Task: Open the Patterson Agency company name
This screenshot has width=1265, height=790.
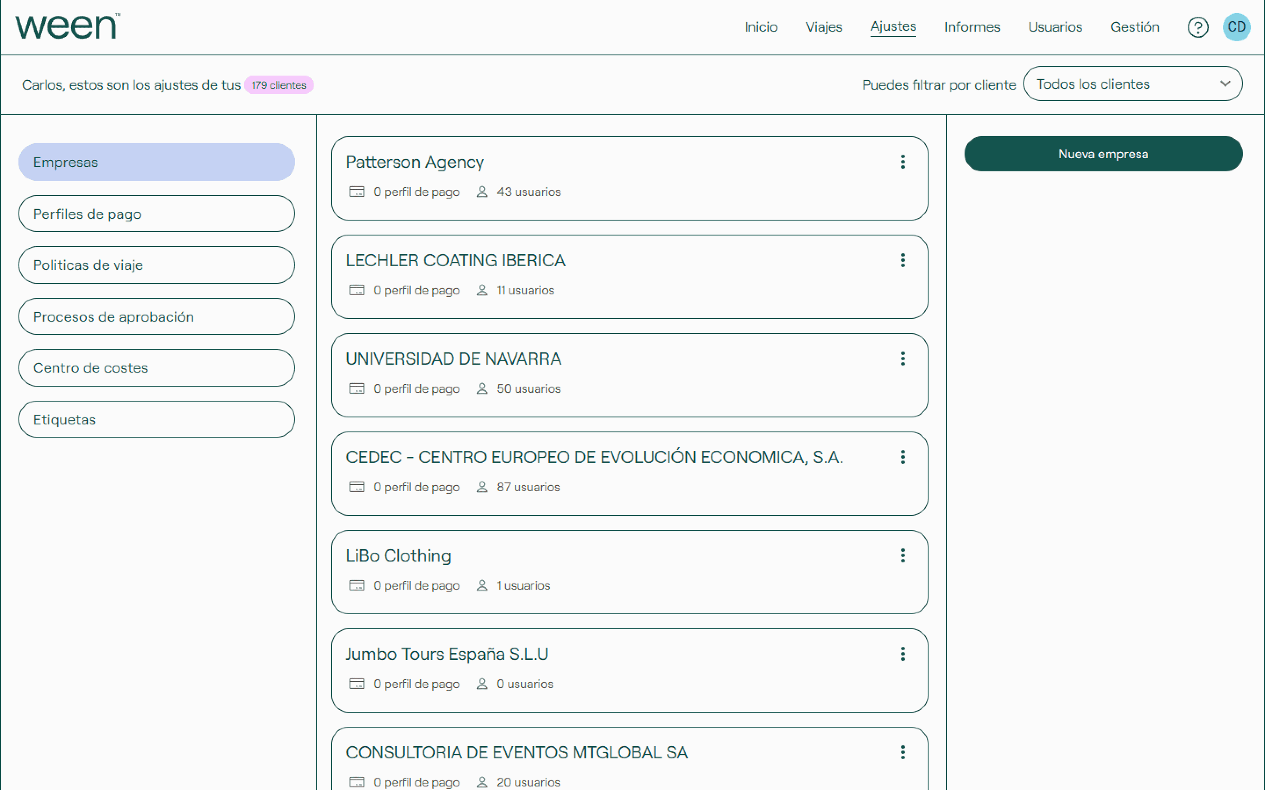Action: point(415,163)
